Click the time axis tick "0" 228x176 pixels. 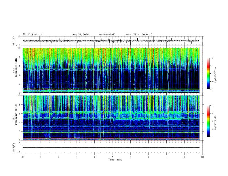pyautogui.click(x=23, y=157)
